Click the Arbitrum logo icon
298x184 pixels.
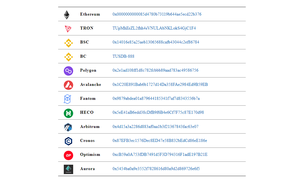68,127
